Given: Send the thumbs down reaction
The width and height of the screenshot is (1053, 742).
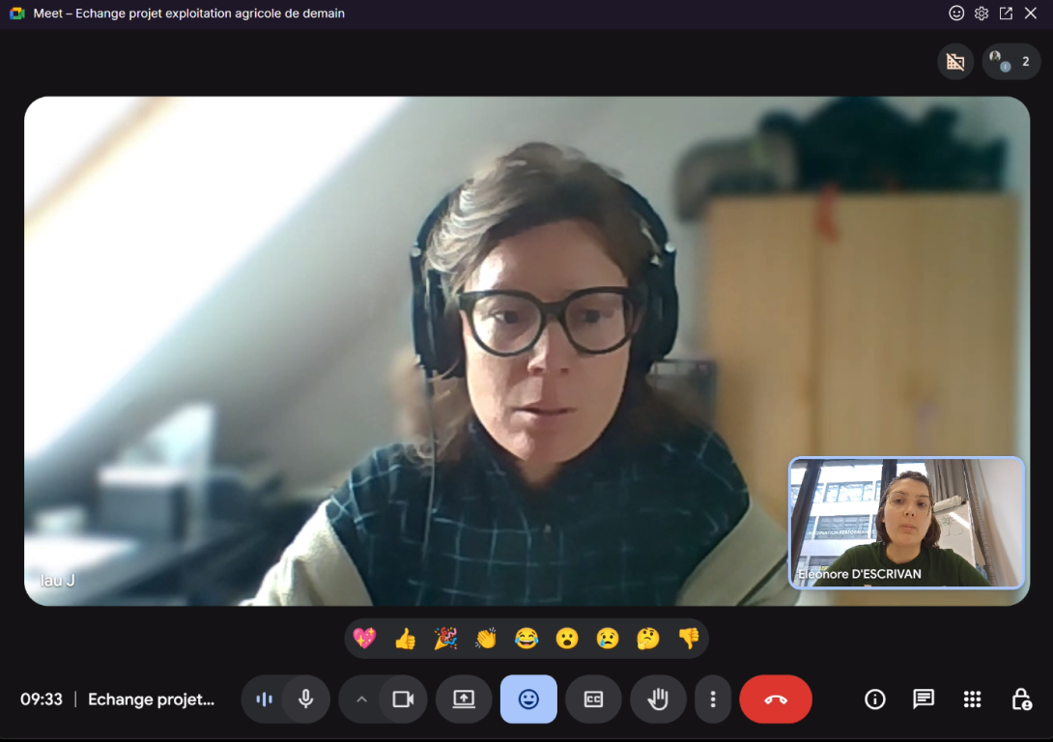Looking at the screenshot, I should point(689,638).
